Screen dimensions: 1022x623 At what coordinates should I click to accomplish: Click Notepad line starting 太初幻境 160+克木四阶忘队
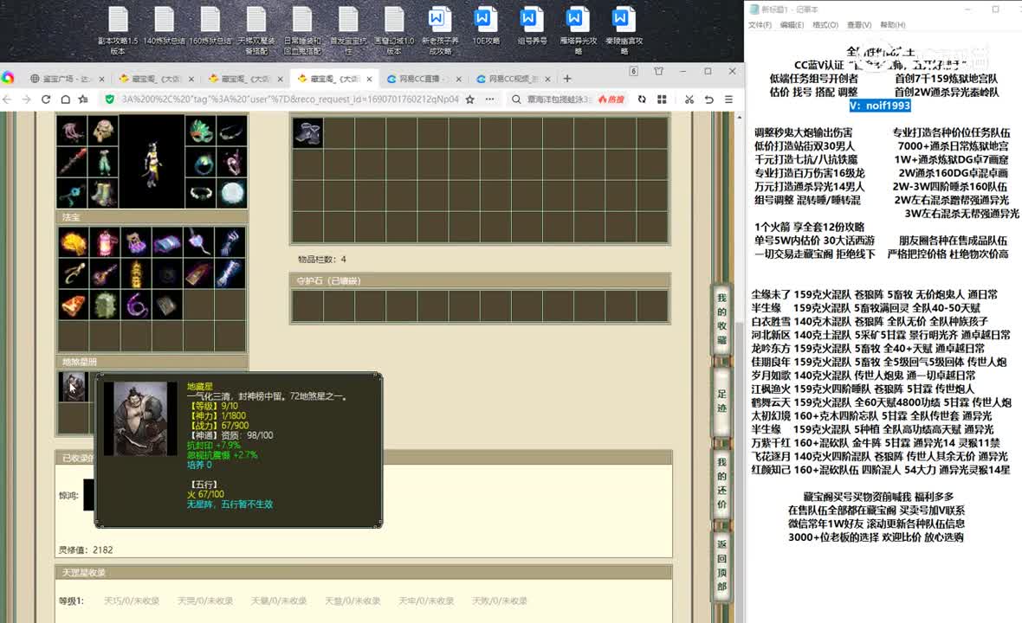[x=871, y=415]
